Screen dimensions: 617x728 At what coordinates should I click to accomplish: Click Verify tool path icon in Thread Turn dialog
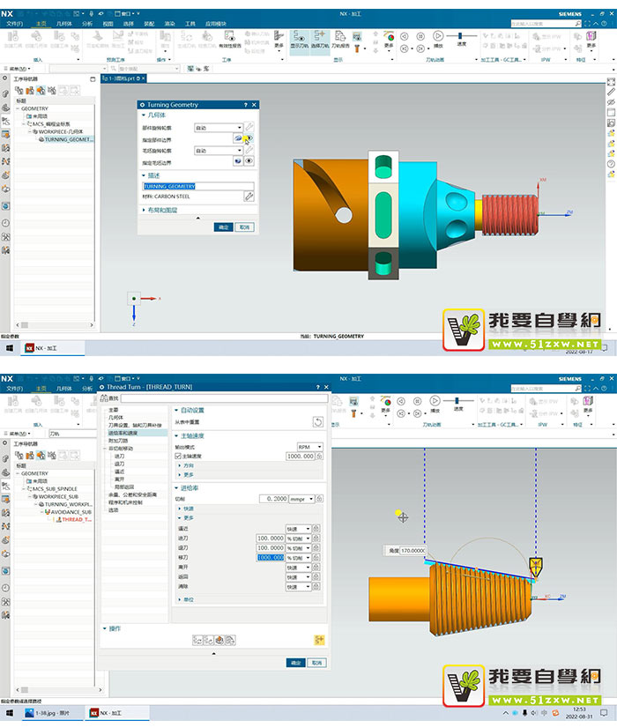click(x=219, y=640)
